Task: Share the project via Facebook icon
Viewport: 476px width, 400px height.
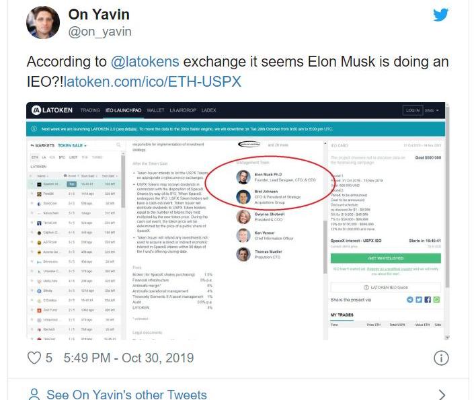Action: [x=428, y=299]
